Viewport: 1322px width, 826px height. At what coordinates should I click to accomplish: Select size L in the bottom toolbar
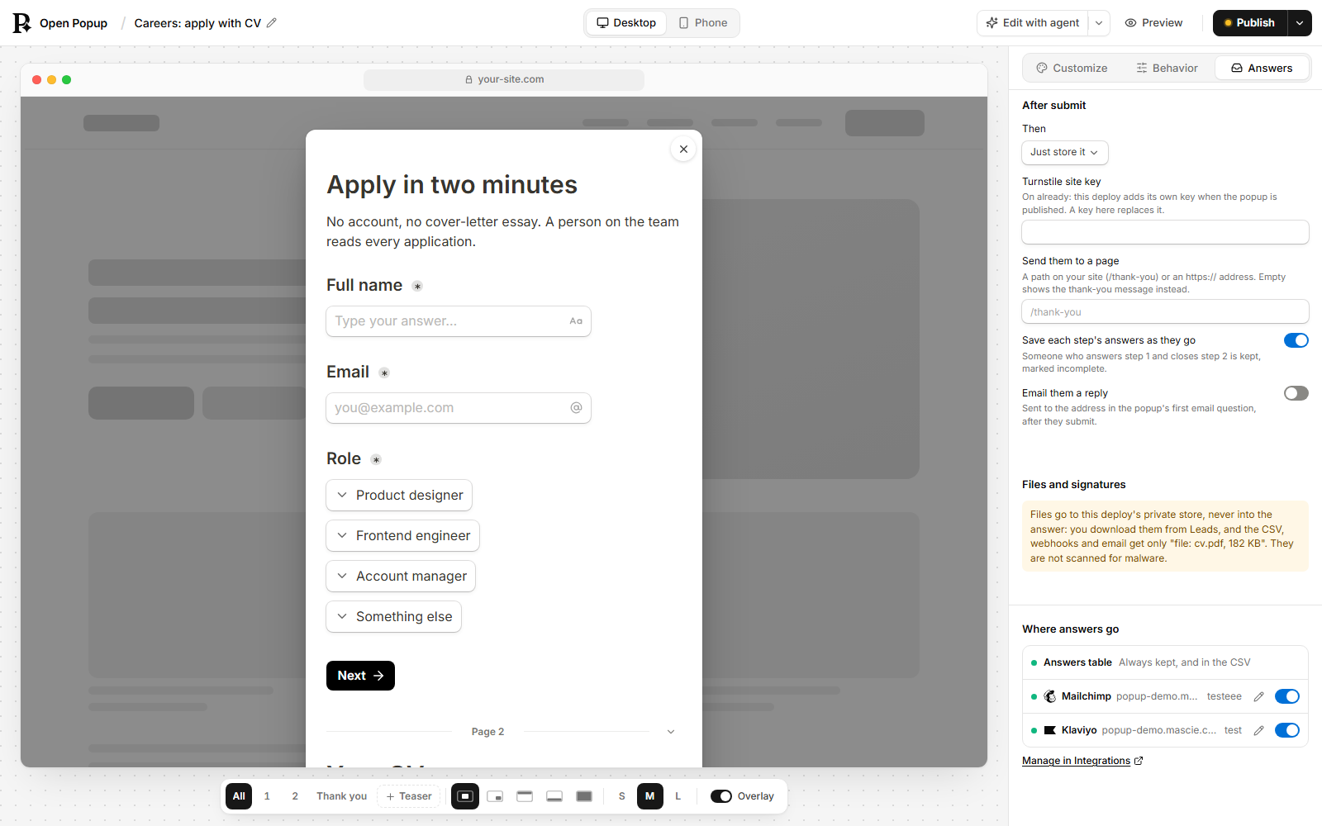[678, 796]
